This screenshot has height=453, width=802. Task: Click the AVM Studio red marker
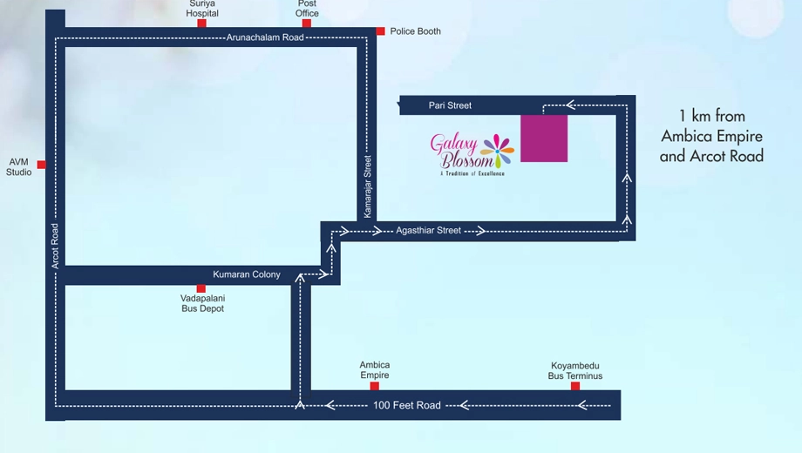click(42, 164)
